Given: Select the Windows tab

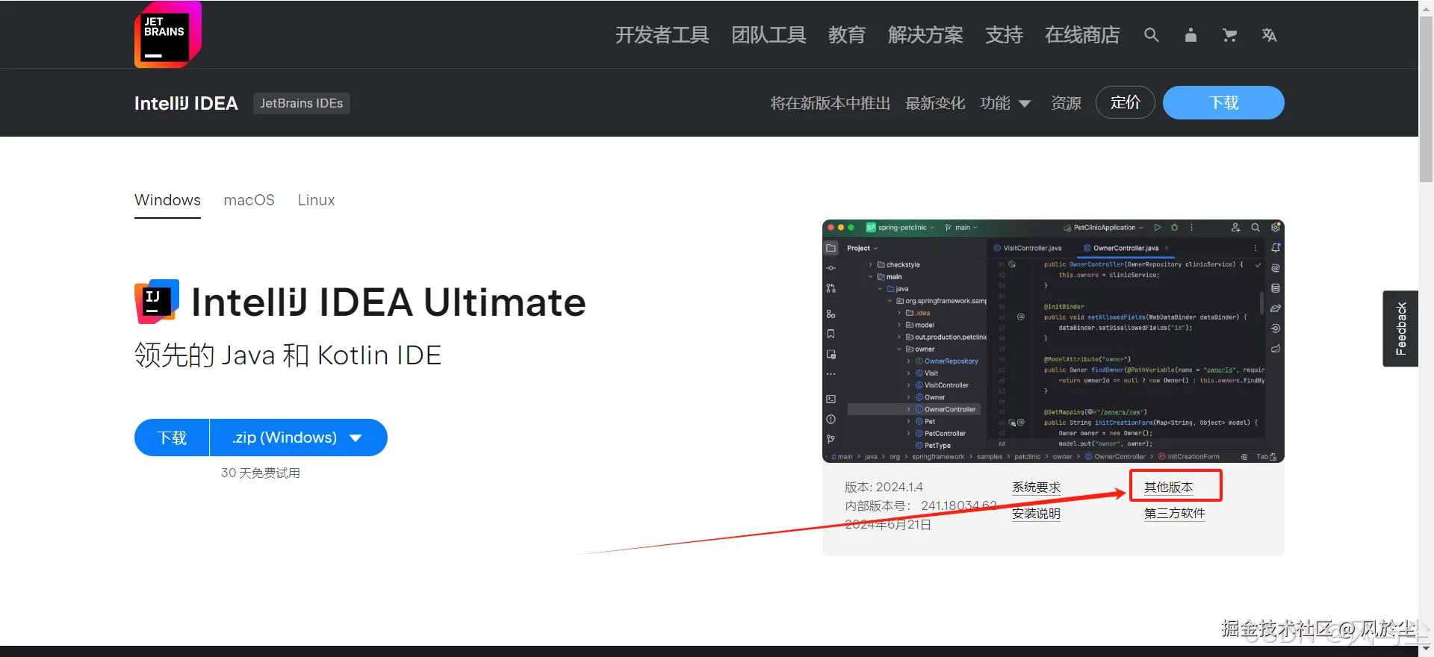Looking at the screenshot, I should click(x=167, y=200).
